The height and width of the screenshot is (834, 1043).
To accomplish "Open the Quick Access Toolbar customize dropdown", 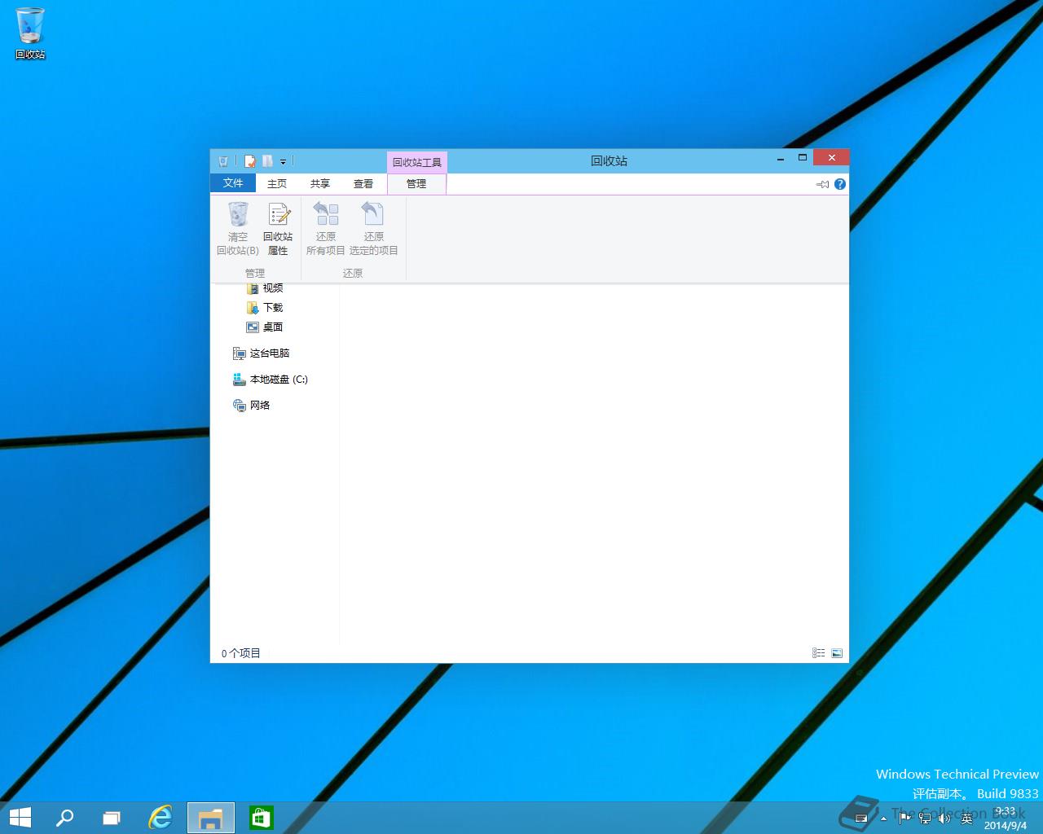I will click(x=283, y=162).
